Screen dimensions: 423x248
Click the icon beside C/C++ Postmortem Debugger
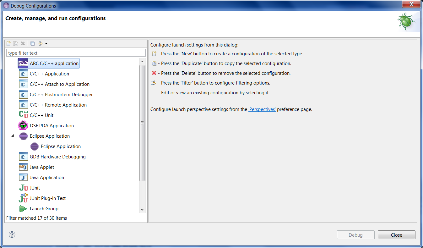pos(23,94)
